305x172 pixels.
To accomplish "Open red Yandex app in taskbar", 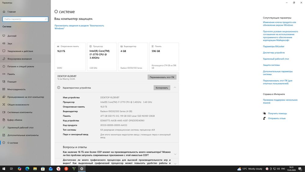I will [x=66, y=169].
